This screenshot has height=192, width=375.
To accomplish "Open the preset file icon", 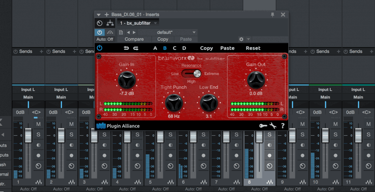I will coord(121,32).
